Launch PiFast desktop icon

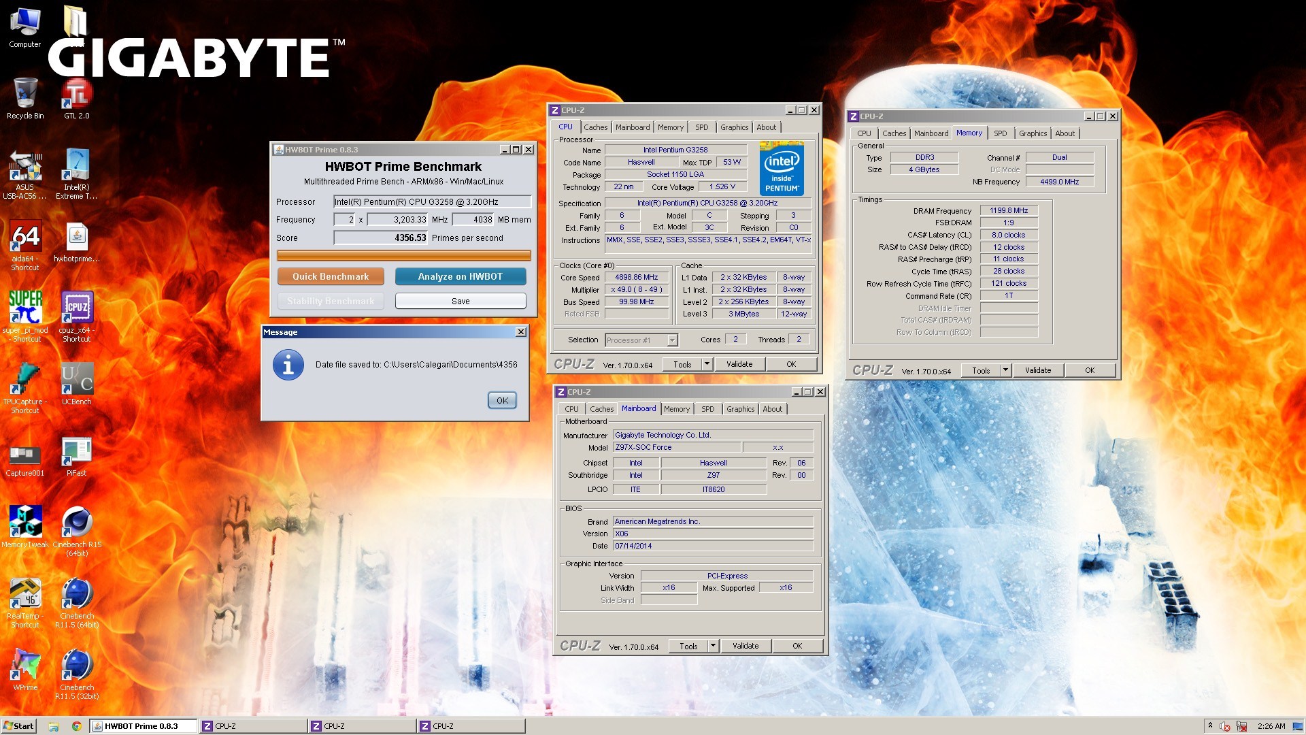pos(76,457)
